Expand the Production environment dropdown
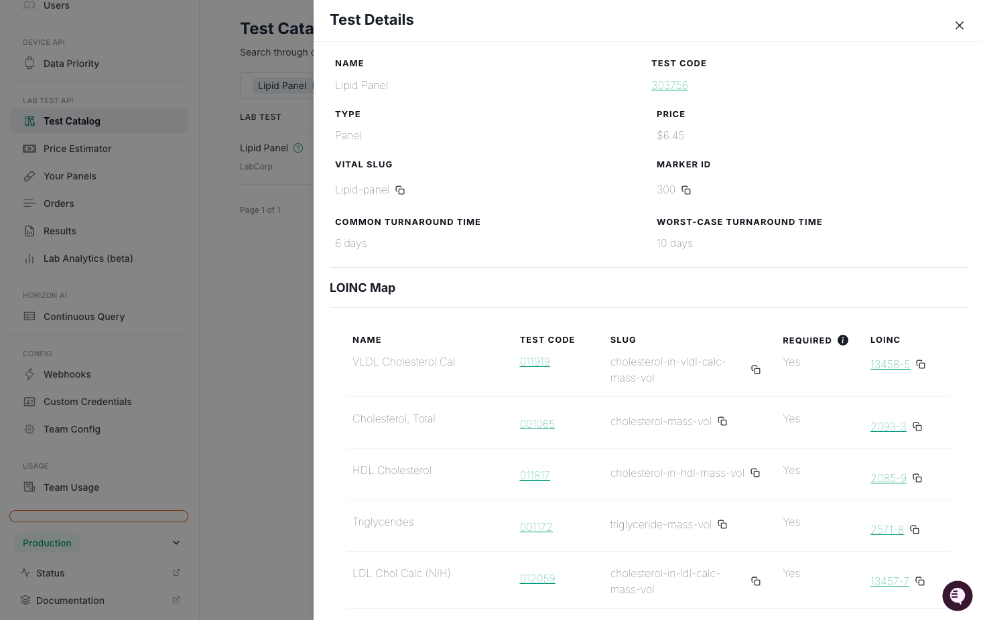Image resolution: width=981 pixels, height=620 pixels. [x=176, y=543]
